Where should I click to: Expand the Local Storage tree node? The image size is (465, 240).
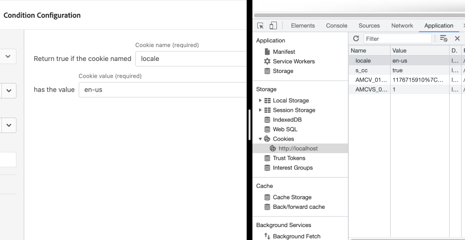point(260,100)
